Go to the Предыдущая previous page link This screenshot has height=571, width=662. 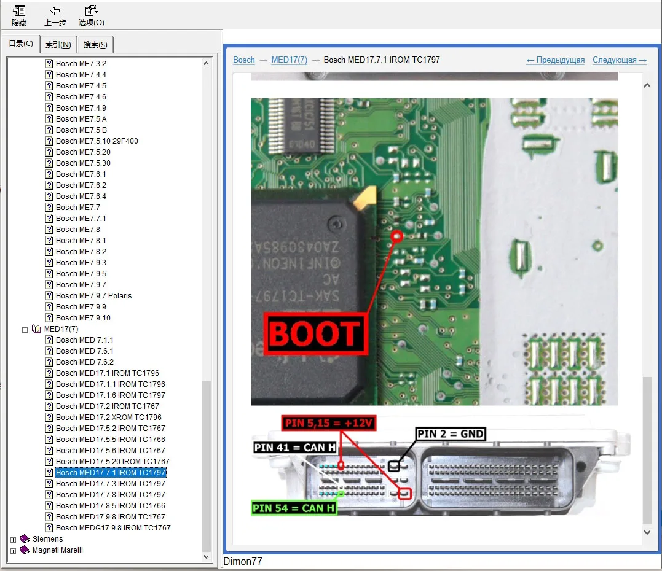[x=556, y=60]
